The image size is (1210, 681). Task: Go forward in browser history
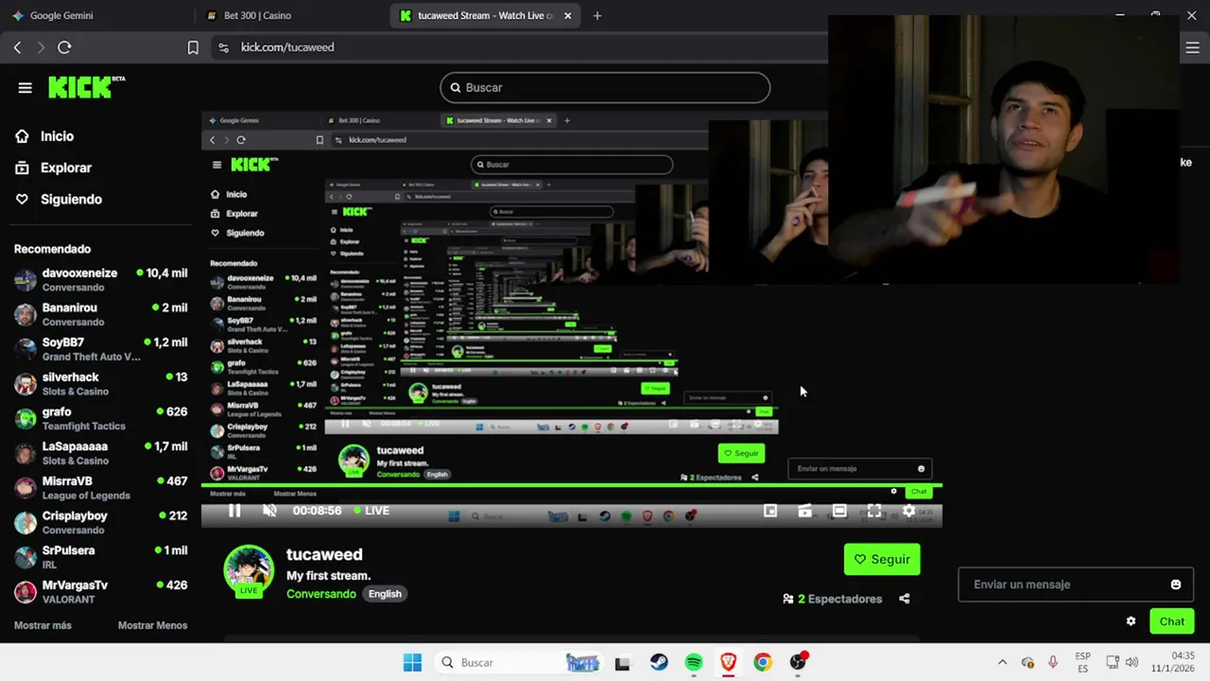click(41, 47)
